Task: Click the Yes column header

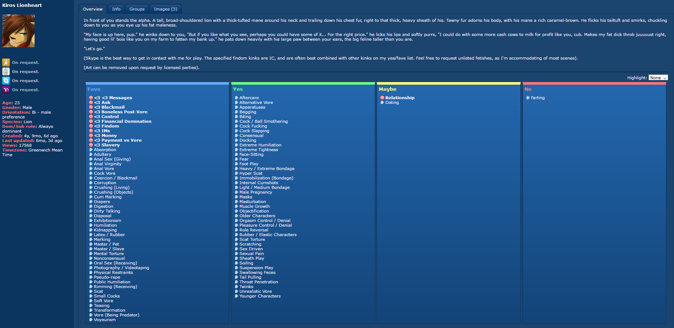Action: 238,89
